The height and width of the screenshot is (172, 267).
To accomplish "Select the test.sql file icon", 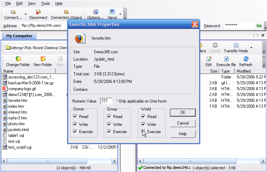I will (x=5, y=141).
